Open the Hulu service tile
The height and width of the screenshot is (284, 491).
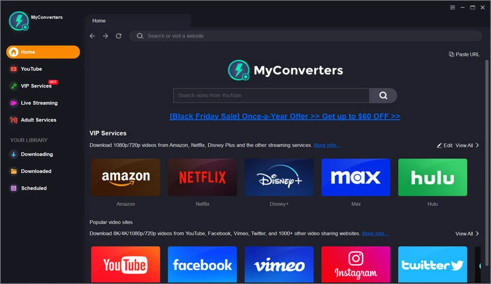pyautogui.click(x=432, y=177)
